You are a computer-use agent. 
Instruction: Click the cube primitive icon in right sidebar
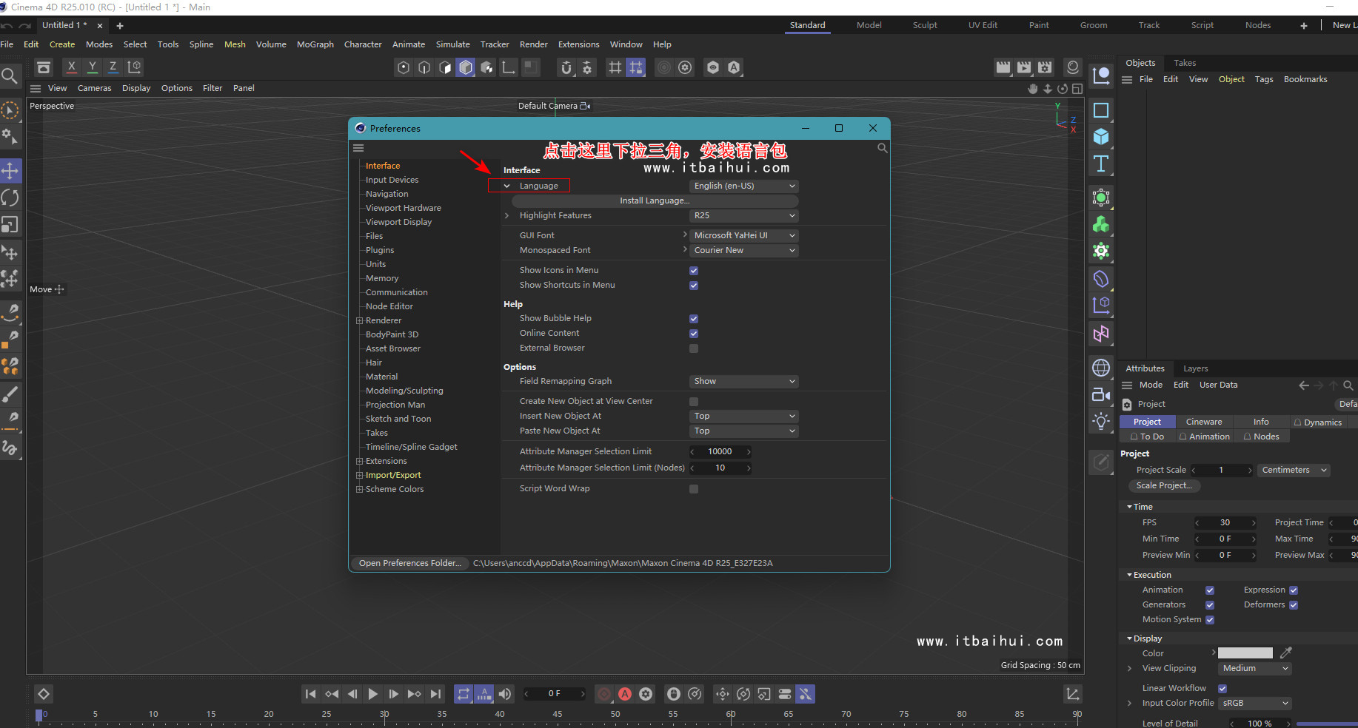pyautogui.click(x=1101, y=137)
